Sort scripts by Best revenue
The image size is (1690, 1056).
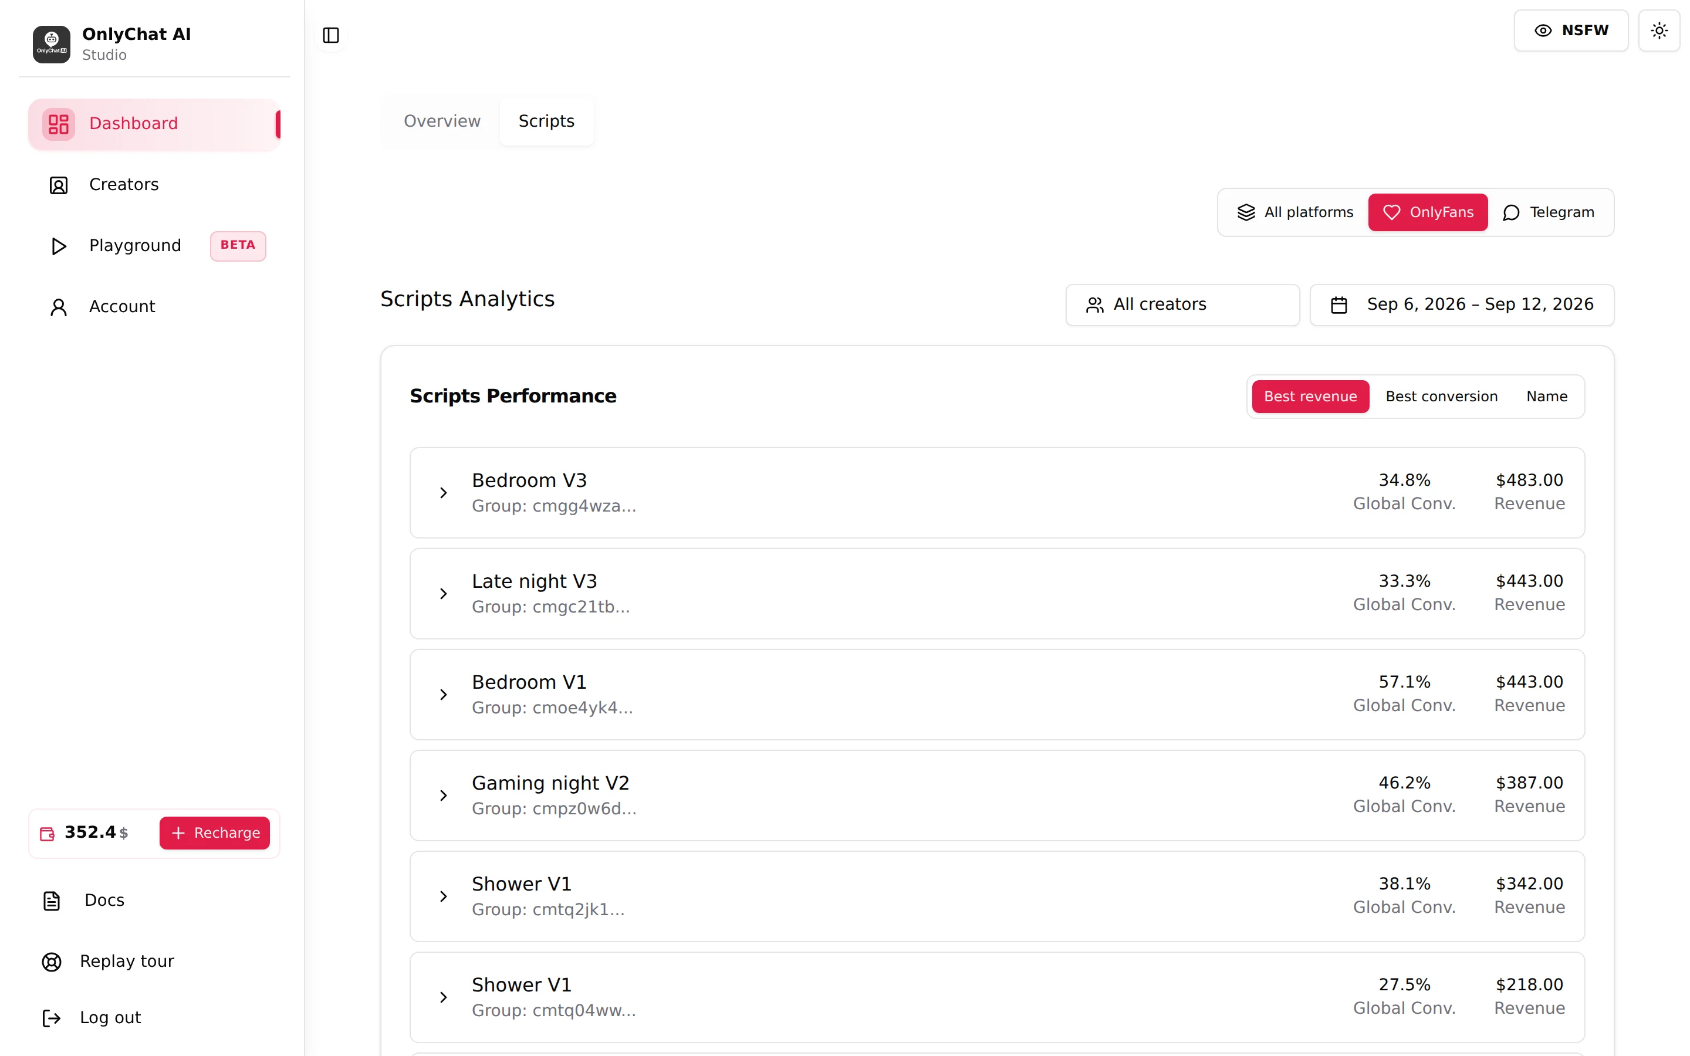[x=1310, y=397]
